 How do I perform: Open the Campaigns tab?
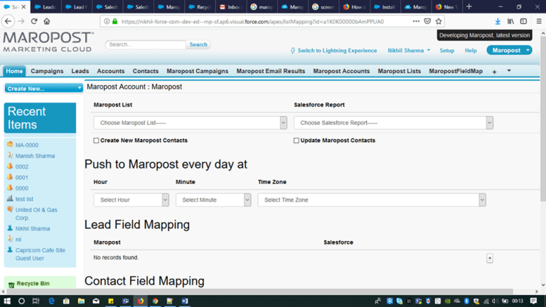(x=47, y=71)
